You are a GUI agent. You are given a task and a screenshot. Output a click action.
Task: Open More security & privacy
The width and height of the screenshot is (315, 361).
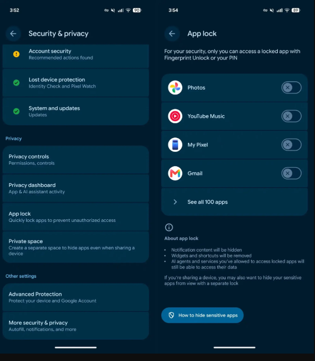(x=75, y=326)
